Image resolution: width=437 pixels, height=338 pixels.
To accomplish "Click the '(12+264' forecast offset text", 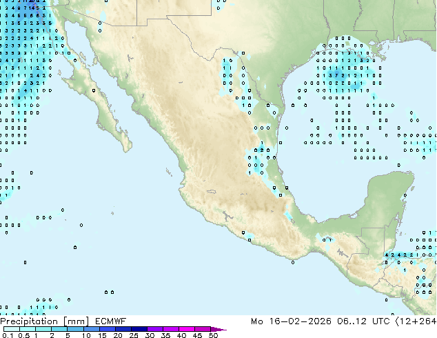I will click(x=416, y=321).
